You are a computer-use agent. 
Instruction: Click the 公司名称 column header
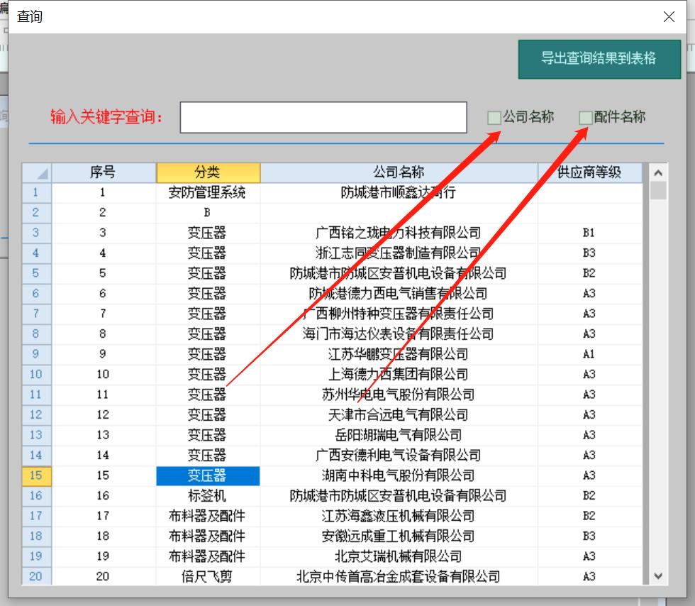[399, 172]
